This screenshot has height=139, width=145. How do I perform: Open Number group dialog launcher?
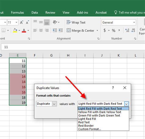pyautogui.click(x=135, y=38)
